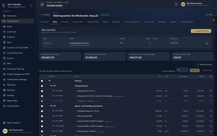The height and width of the screenshot is (136, 217).
Task: Go back to Projects
Action: (x=45, y=15)
